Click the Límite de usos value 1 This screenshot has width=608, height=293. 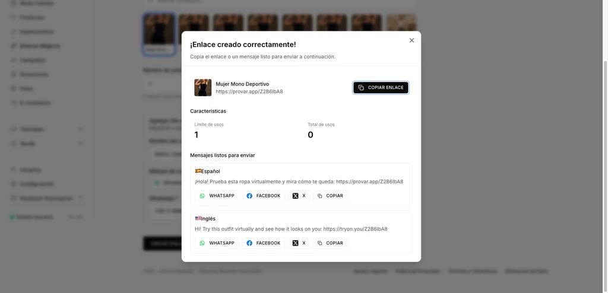(x=196, y=135)
